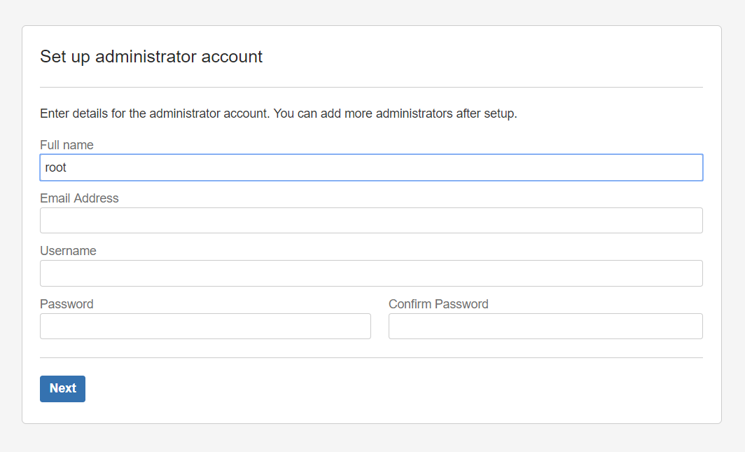Click the sentence 'Enter details for the administrator account.'
Image resolution: width=745 pixels, height=452 pixels.
click(x=155, y=114)
